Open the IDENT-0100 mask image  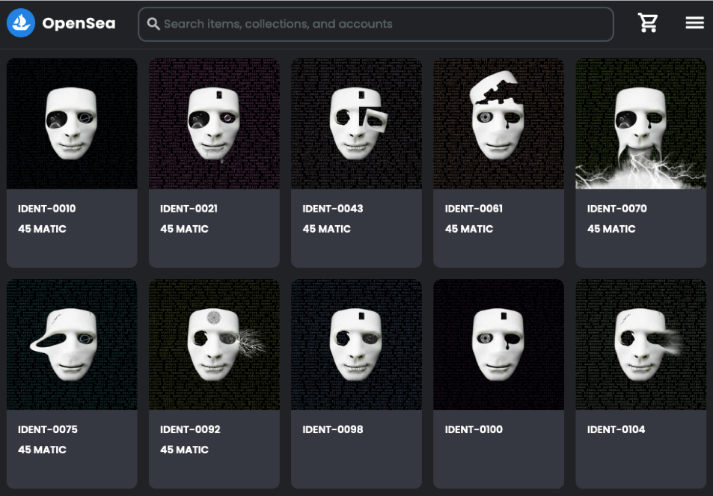point(498,345)
